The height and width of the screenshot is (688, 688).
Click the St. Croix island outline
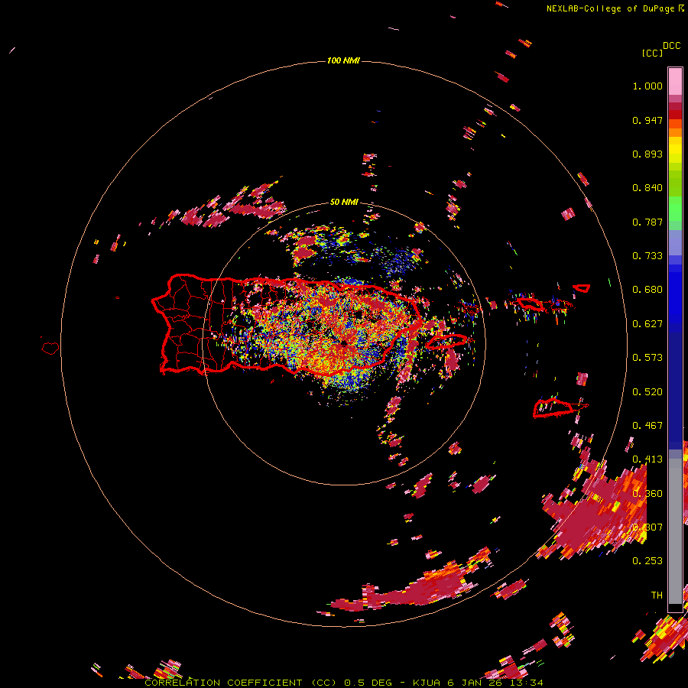[x=554, y=408]
